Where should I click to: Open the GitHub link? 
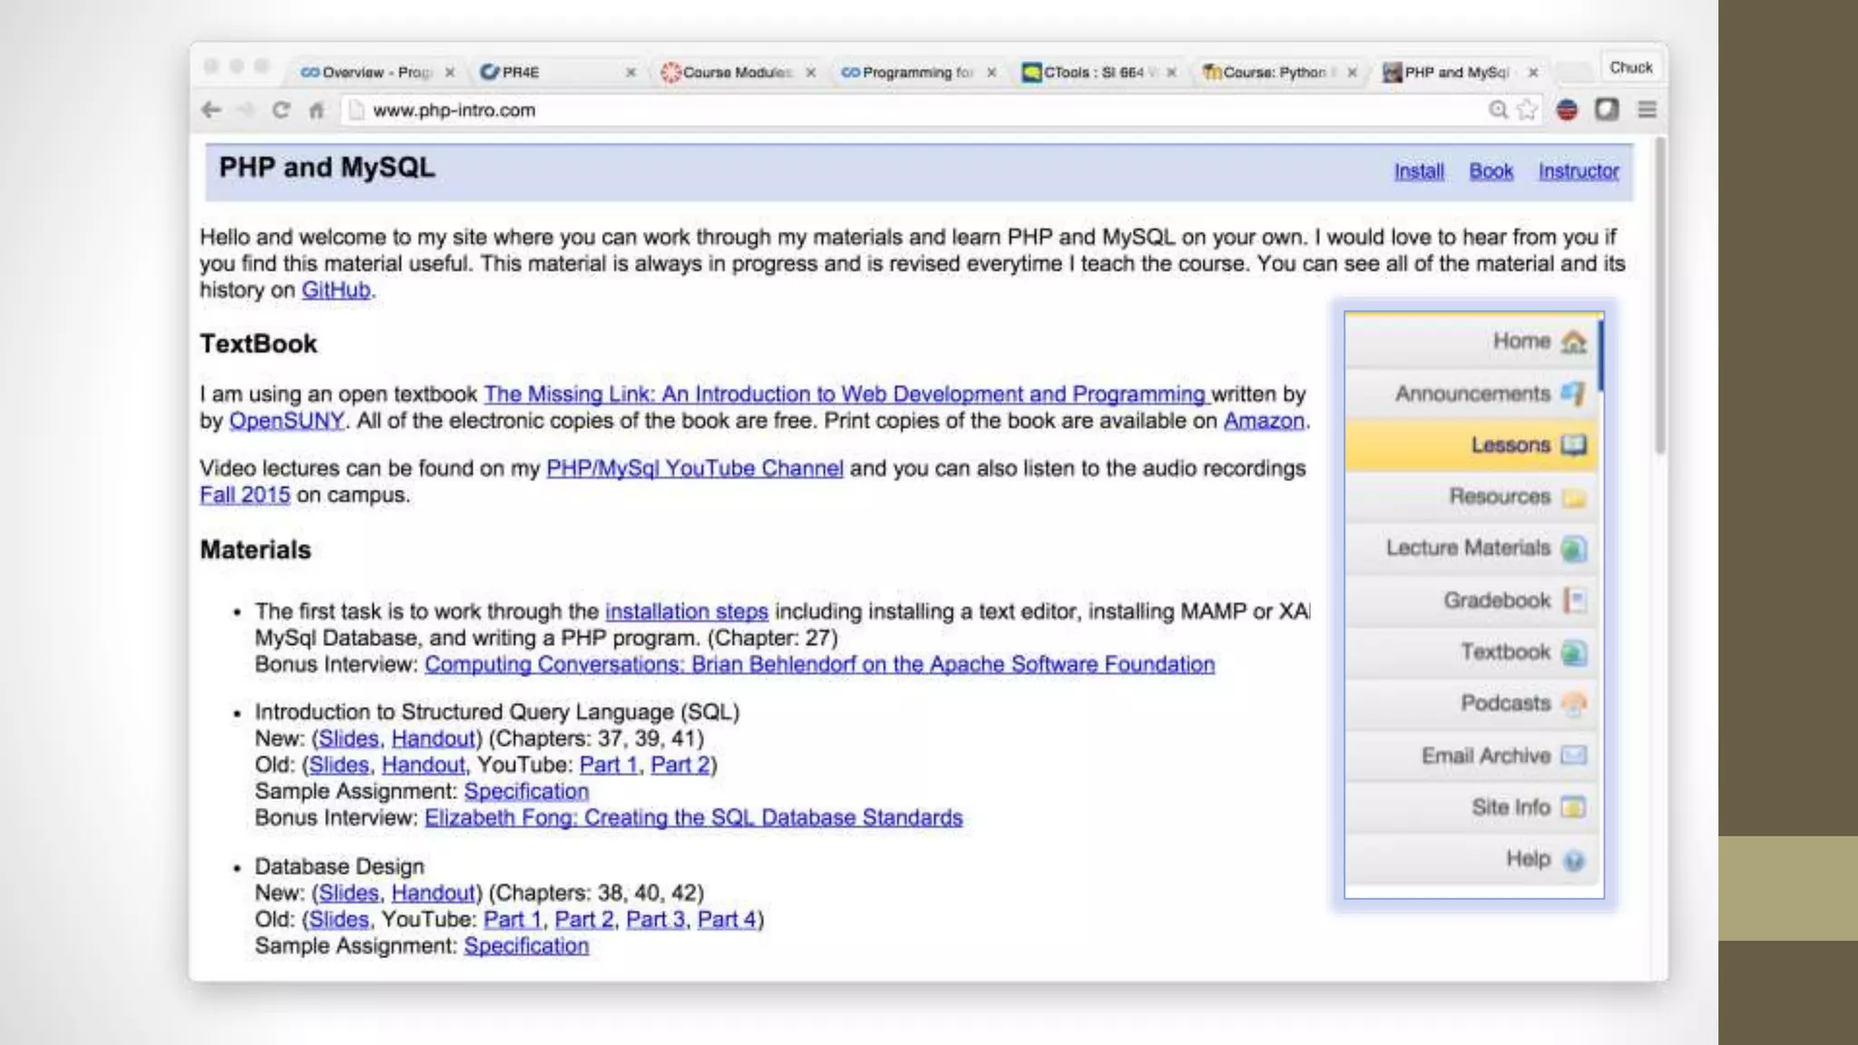click(336, 290)
